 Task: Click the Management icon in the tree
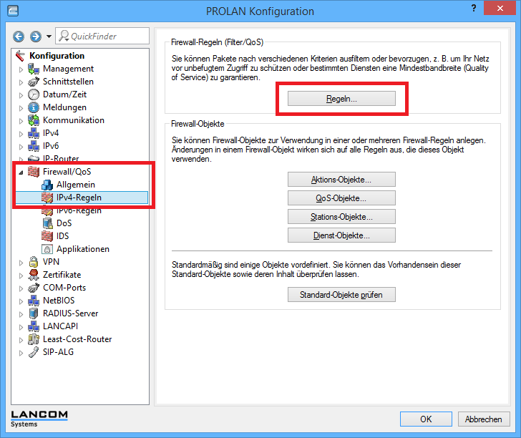coord(33,69)
